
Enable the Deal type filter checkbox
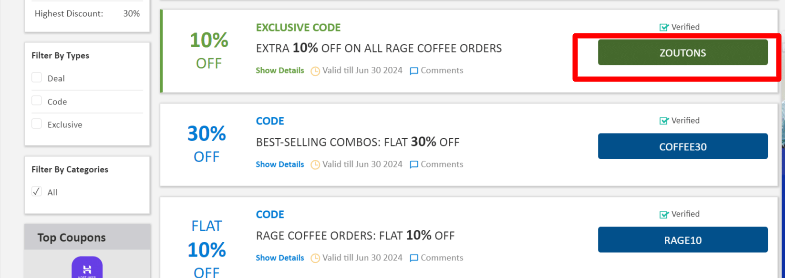click(37, 78)
